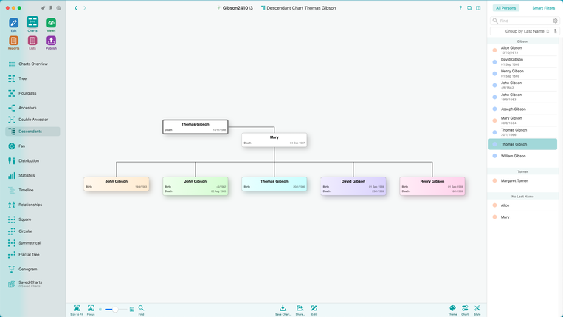
Task: Click the Save Chart button
Action: [x=283, y=310]
